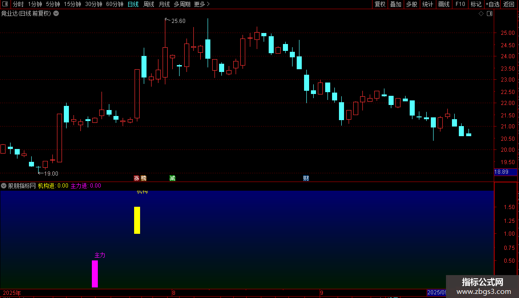The width and height of the screenshot is (519, 298).
Task: Open the 多股 multi-stock view
Action: [x=412, y=4]
